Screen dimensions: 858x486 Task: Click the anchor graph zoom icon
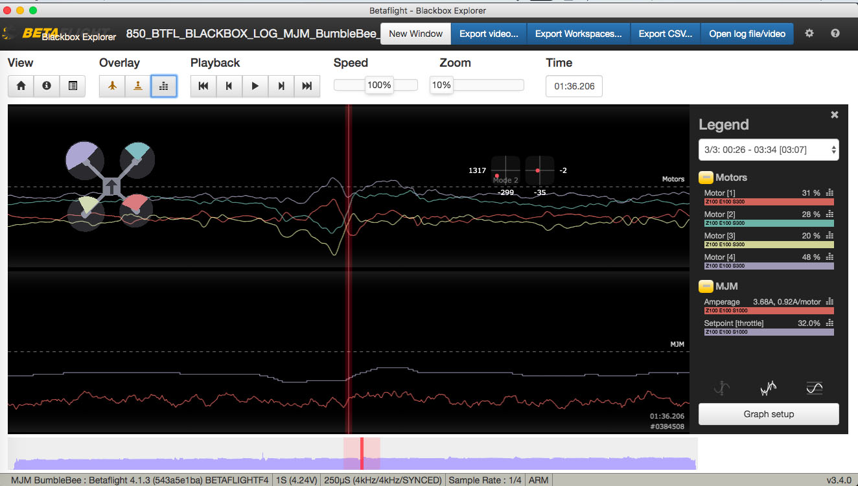[721, 388]
